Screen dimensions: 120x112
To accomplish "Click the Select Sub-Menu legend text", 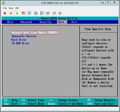I will 71,104.
